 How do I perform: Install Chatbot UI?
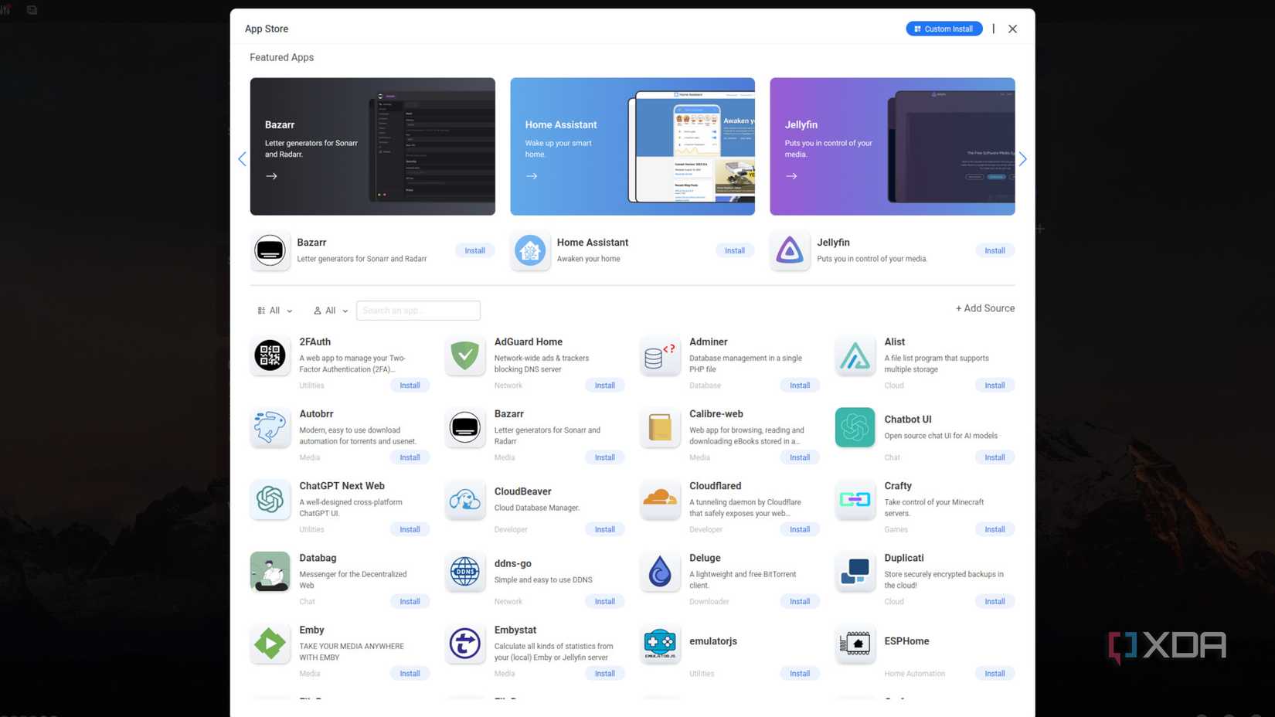pyautogui.click(x=994, y=457)
